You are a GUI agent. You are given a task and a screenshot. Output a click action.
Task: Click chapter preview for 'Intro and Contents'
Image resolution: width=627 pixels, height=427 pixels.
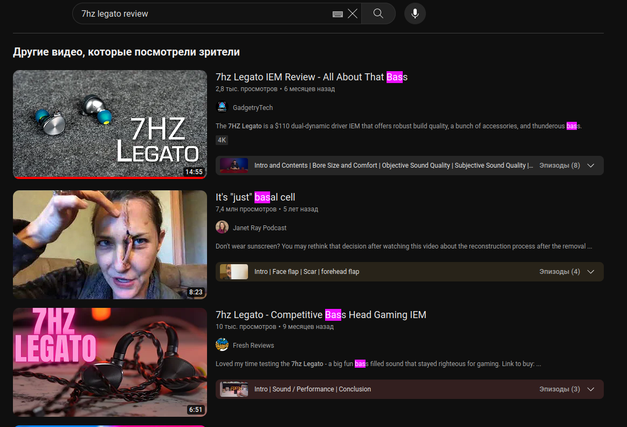[x=234, y=166]
